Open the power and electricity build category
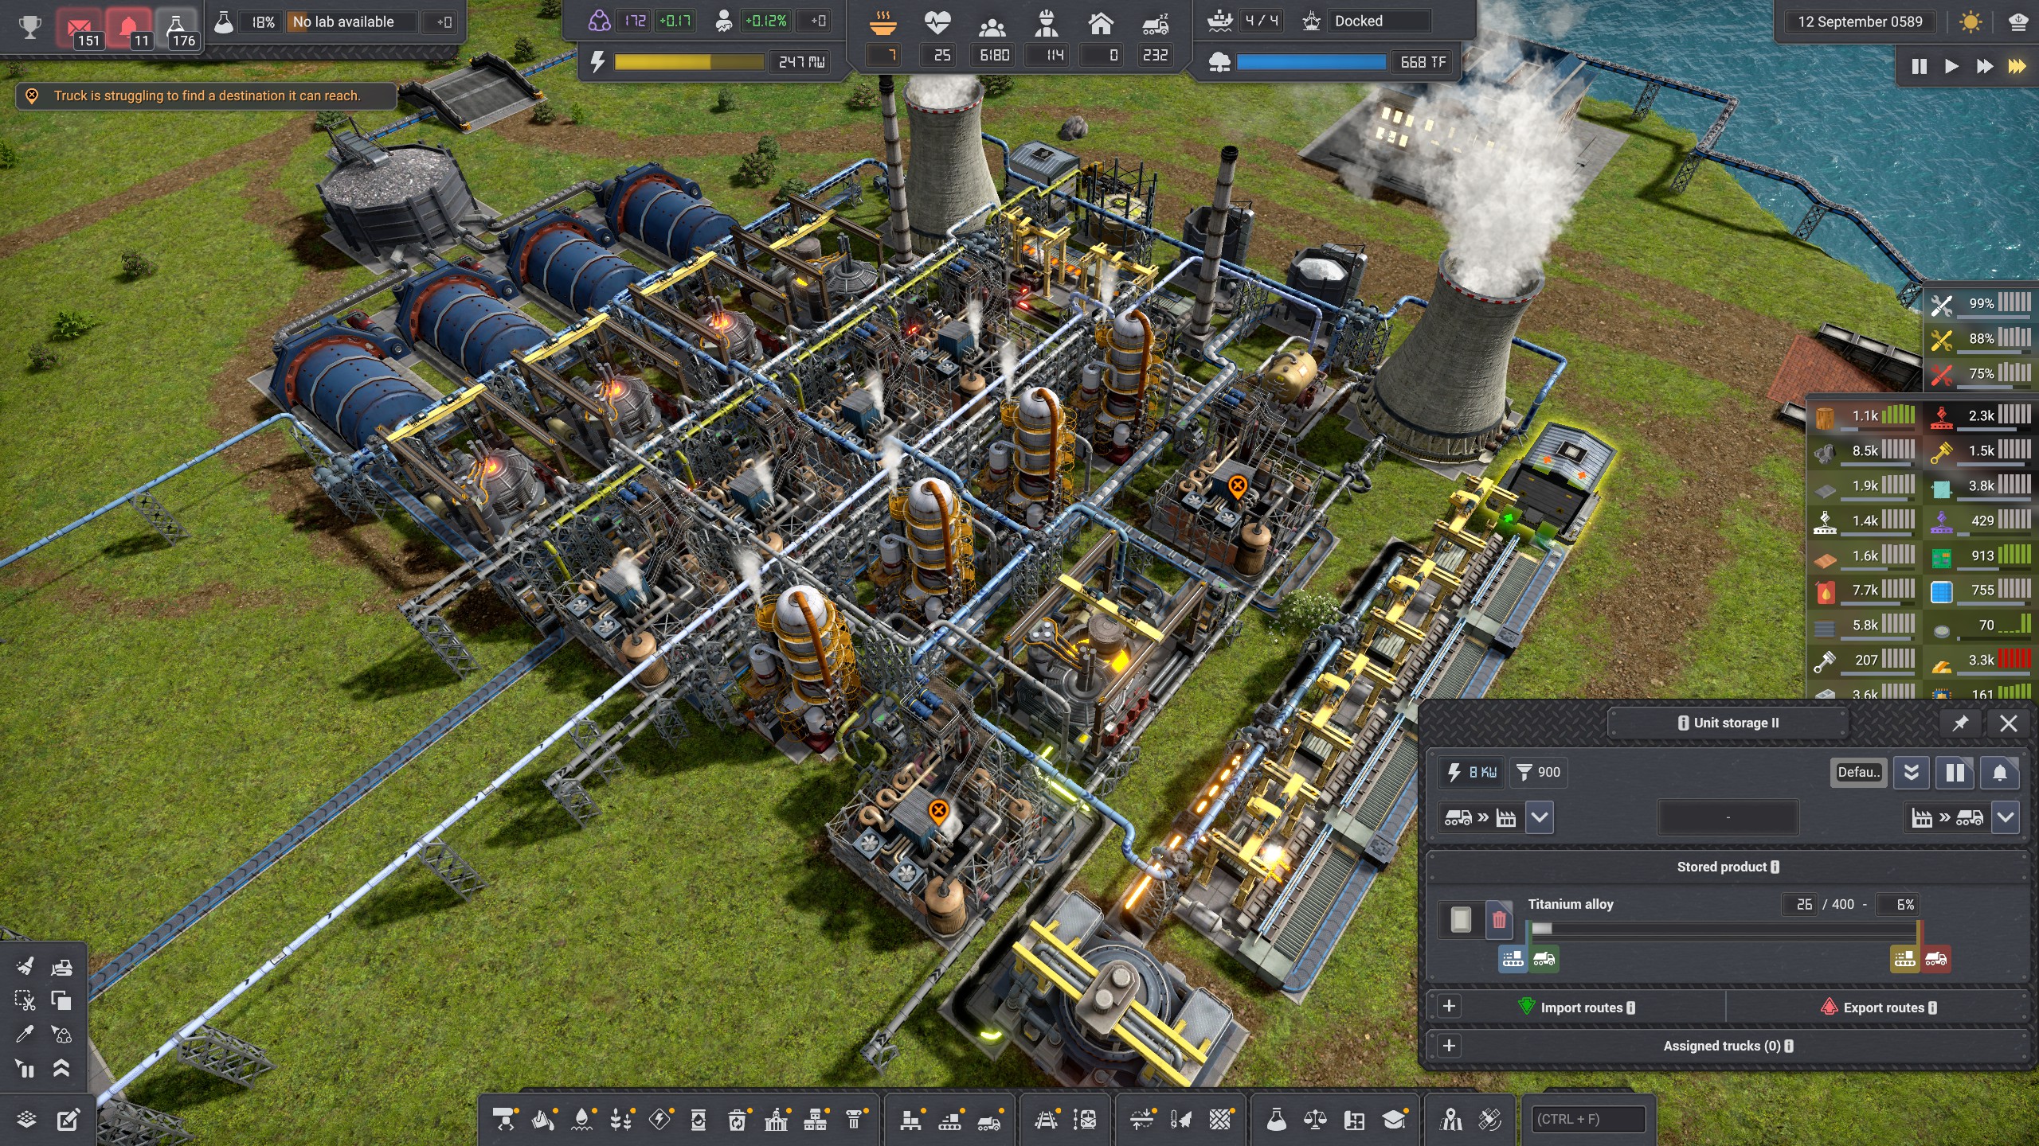Image resolution: width=2039 pixels, height=1146 pixels. tap(659, 1120)
